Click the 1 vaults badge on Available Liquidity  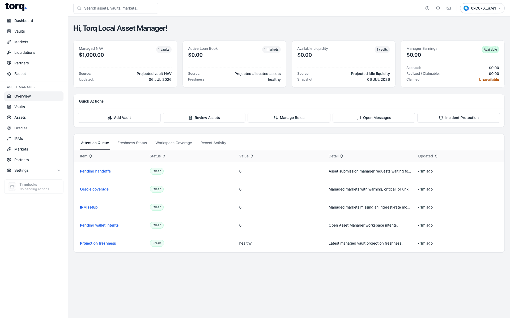(382, 50)
